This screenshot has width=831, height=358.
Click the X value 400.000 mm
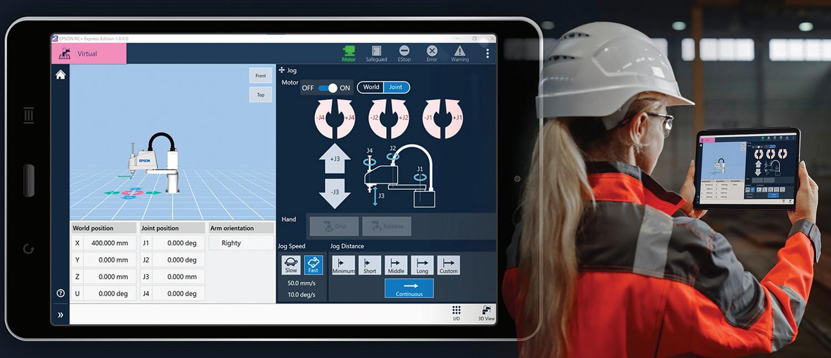[110, 243]
